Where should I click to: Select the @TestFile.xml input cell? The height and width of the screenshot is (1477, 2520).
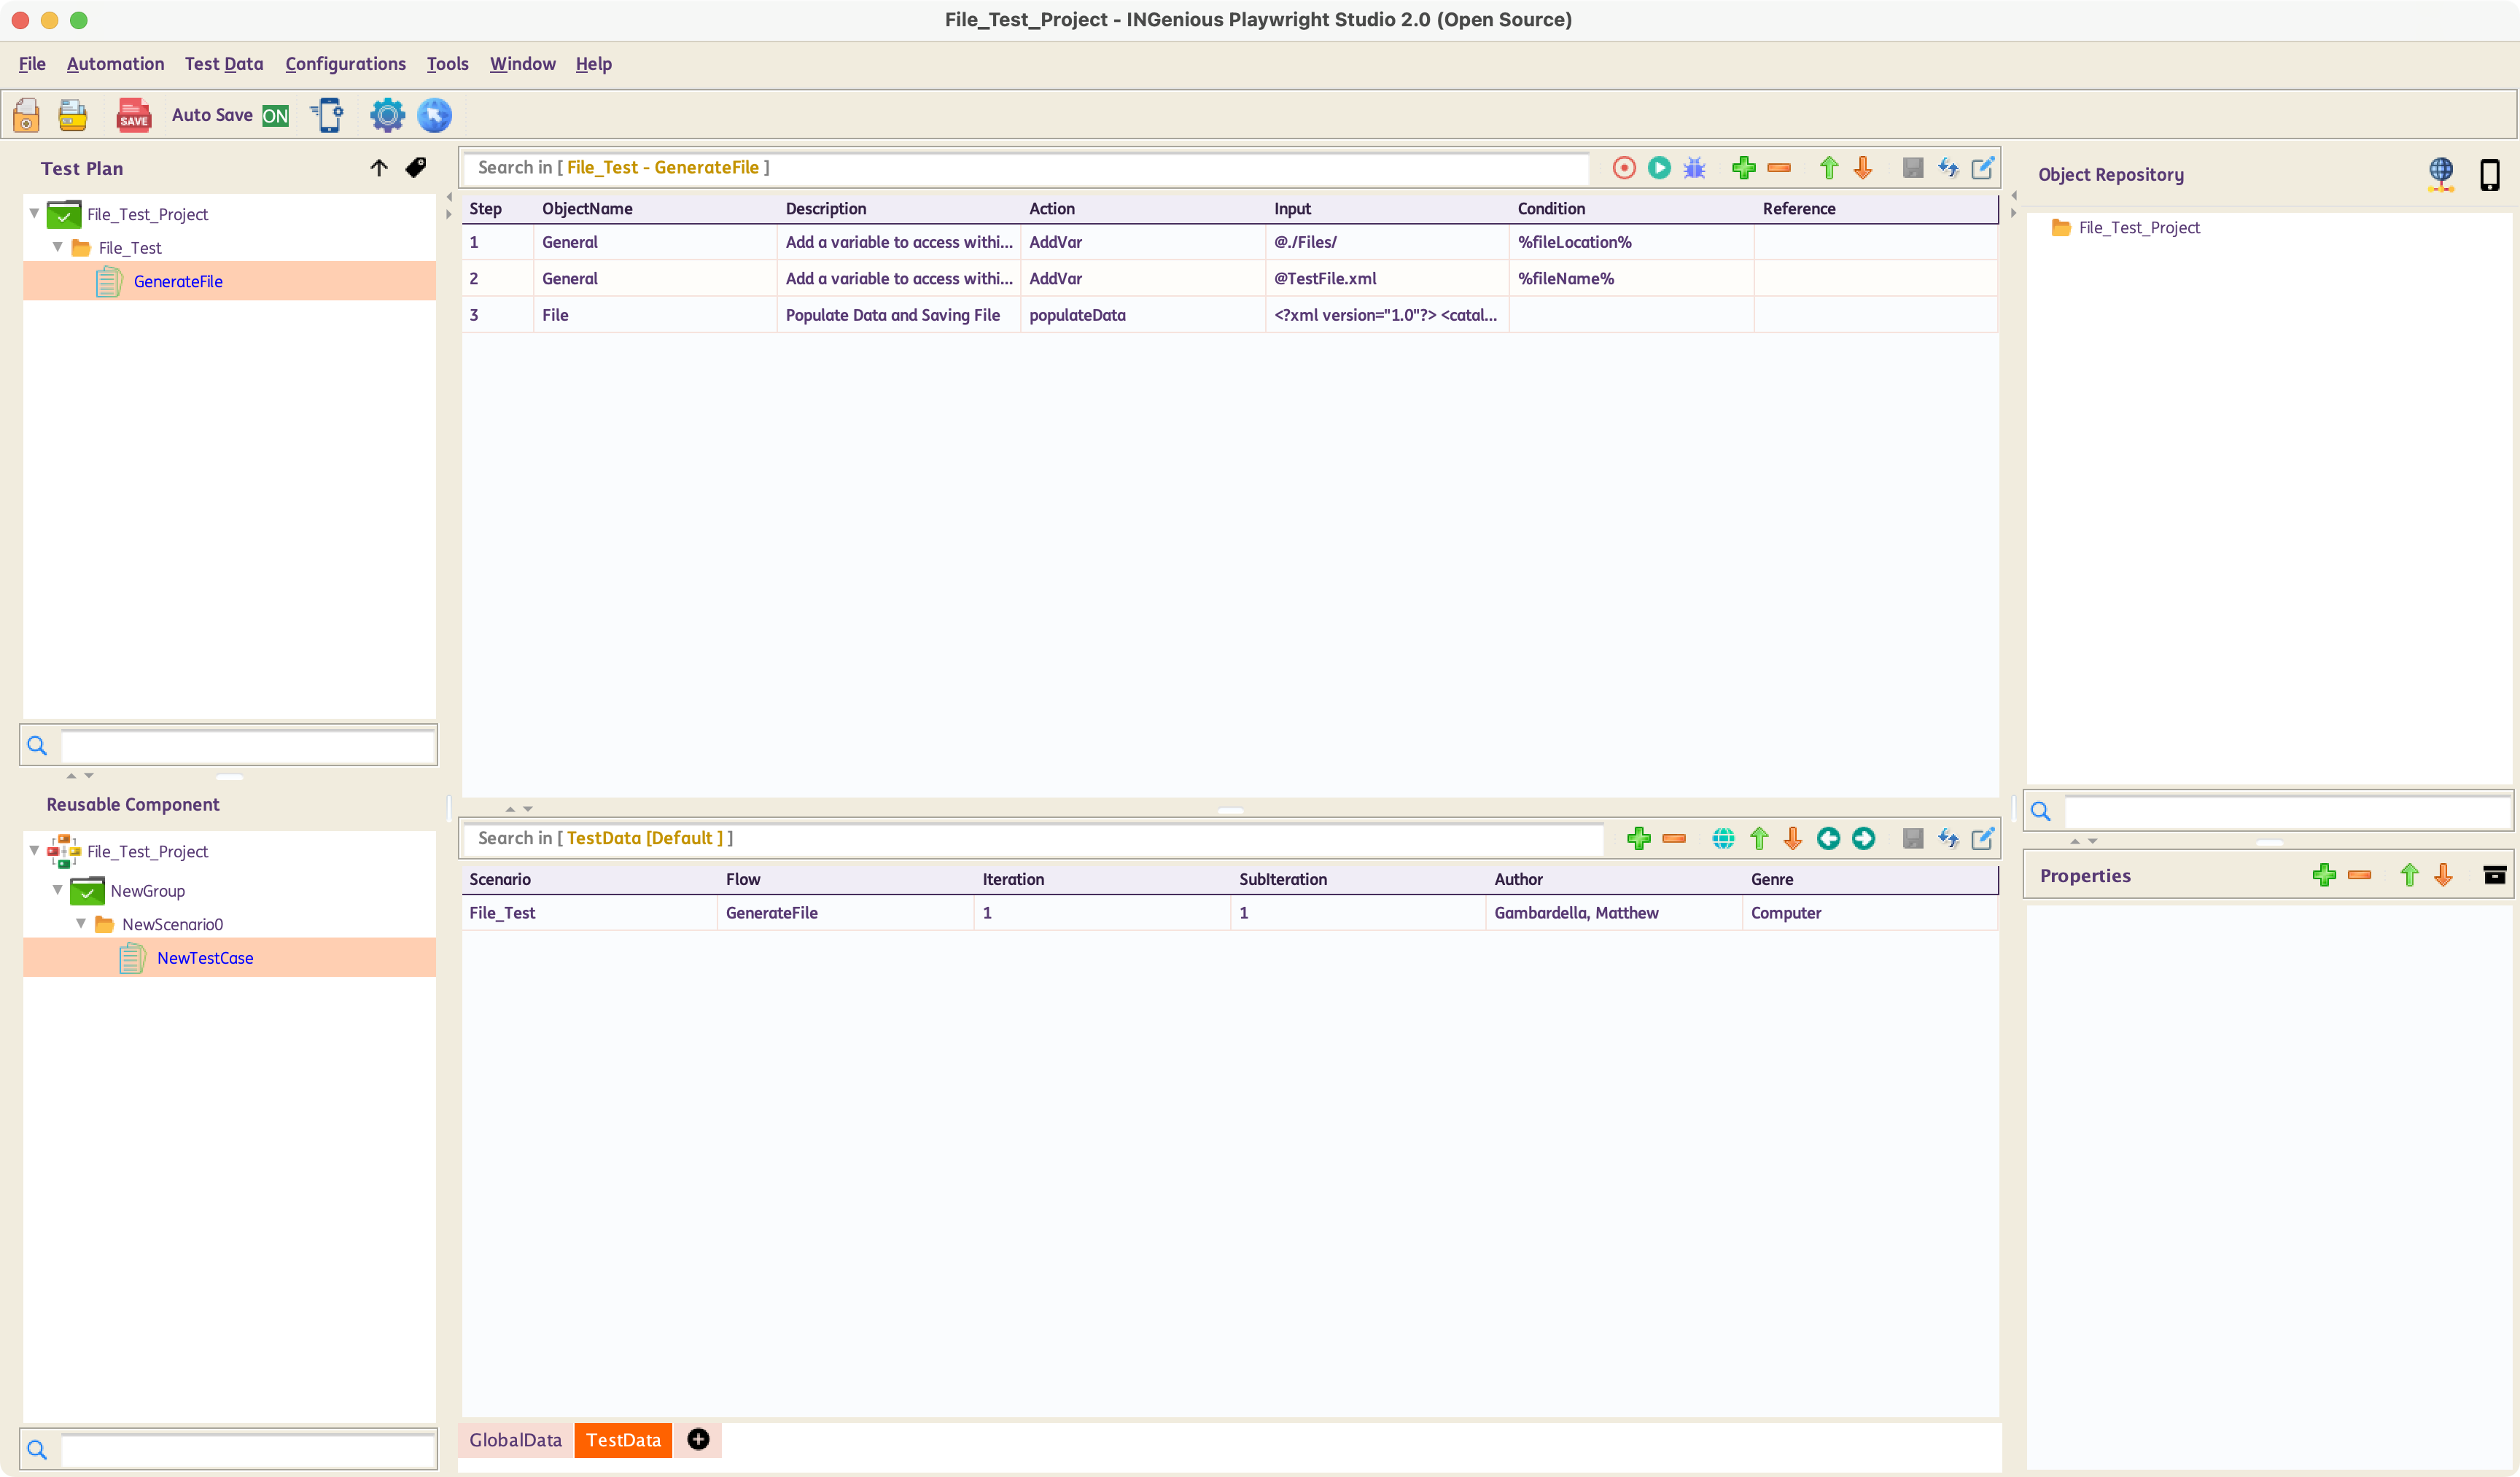pyautogui.click(x=1387, y=278)
